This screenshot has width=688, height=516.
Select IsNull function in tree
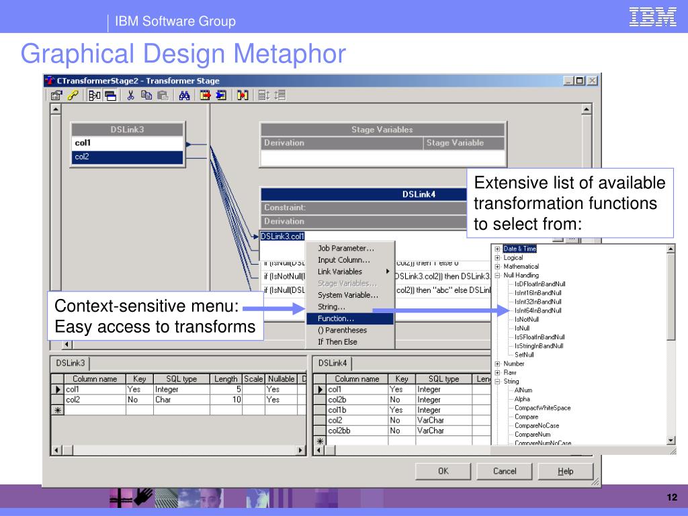[522, 328]
